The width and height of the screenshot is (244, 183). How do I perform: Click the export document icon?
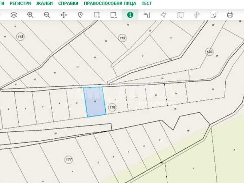213,15
